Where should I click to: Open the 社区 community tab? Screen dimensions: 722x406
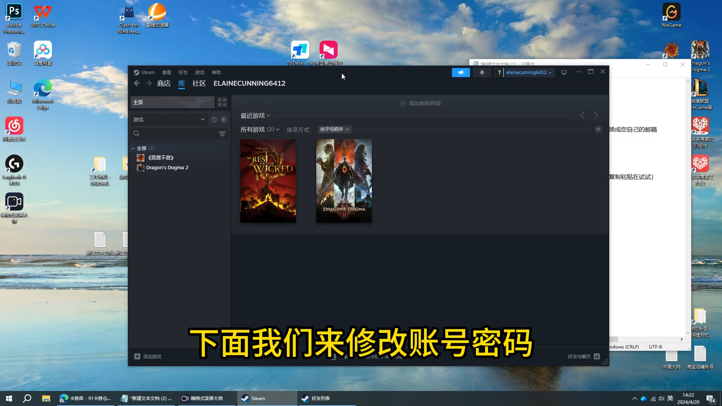point(199,83)
